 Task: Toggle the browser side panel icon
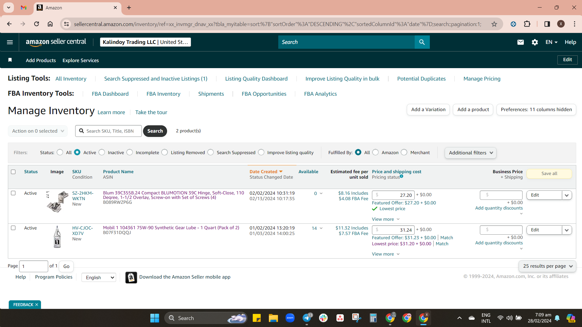point(547,24)
